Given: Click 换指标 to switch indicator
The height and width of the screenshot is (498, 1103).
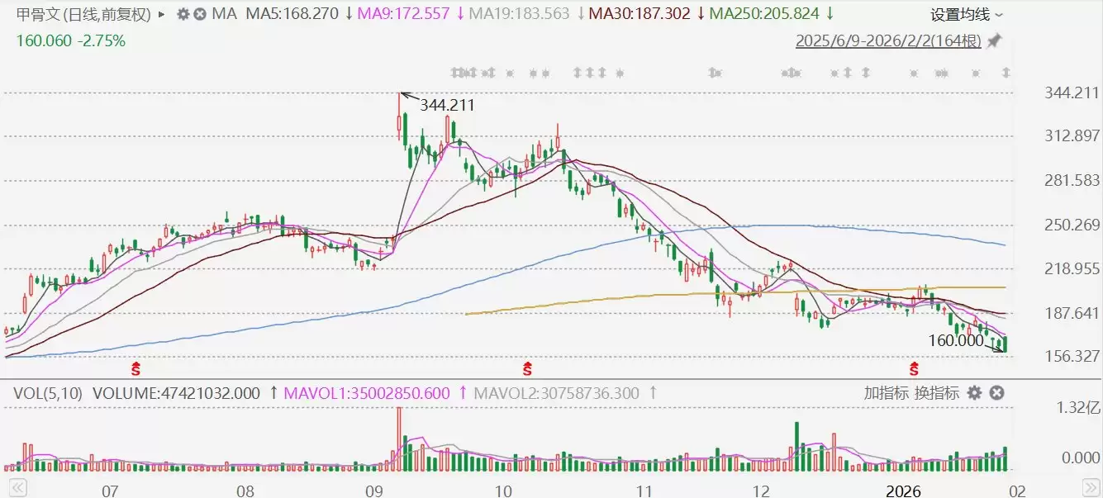Looking at the screenshot, I should [936, 393].
